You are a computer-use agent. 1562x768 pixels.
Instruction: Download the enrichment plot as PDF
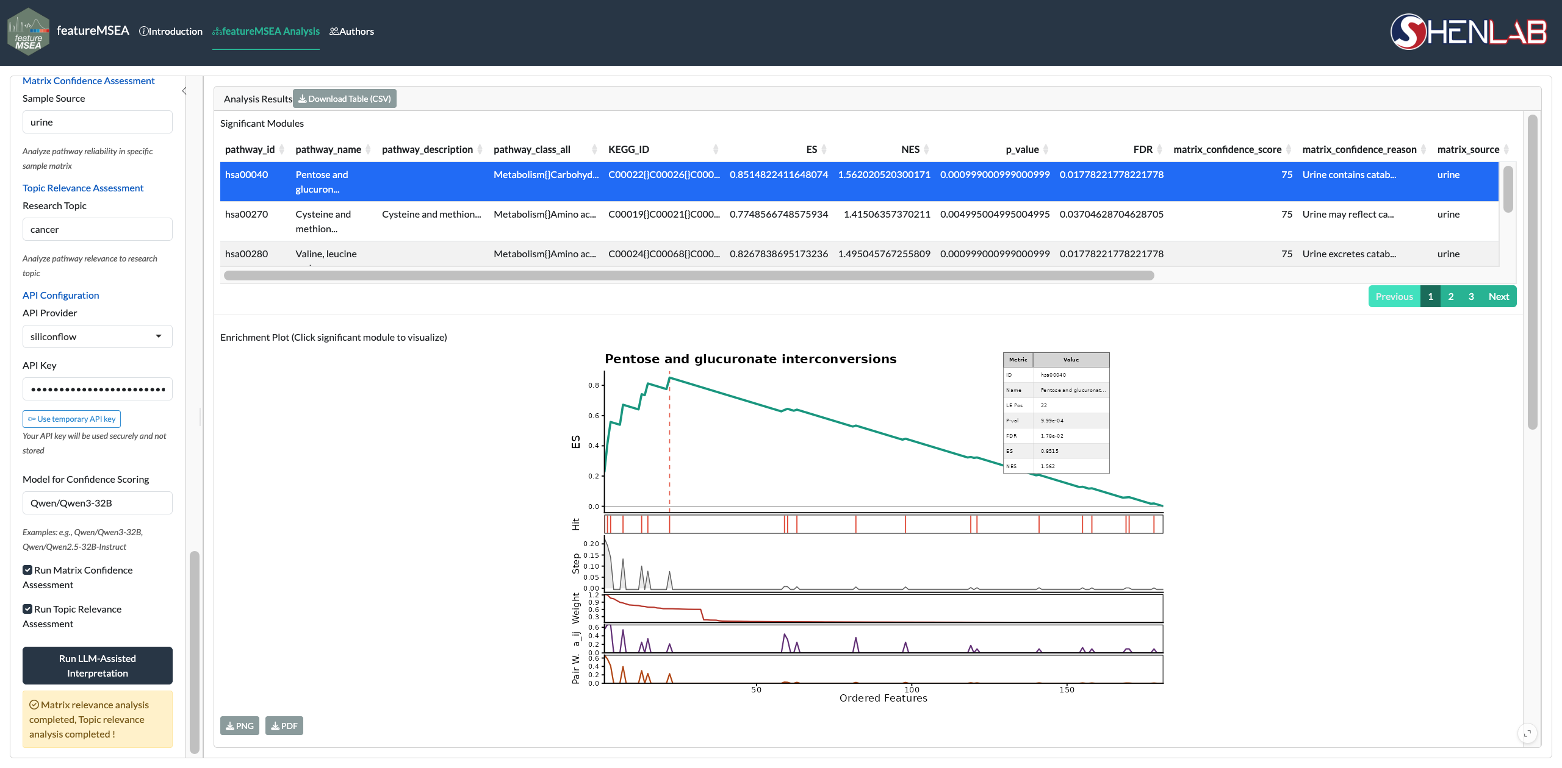284,725
